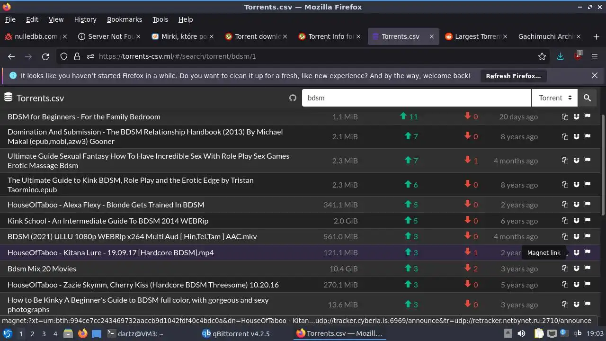Close the 'nulledbb.com' tab

[x=65, y=36]
